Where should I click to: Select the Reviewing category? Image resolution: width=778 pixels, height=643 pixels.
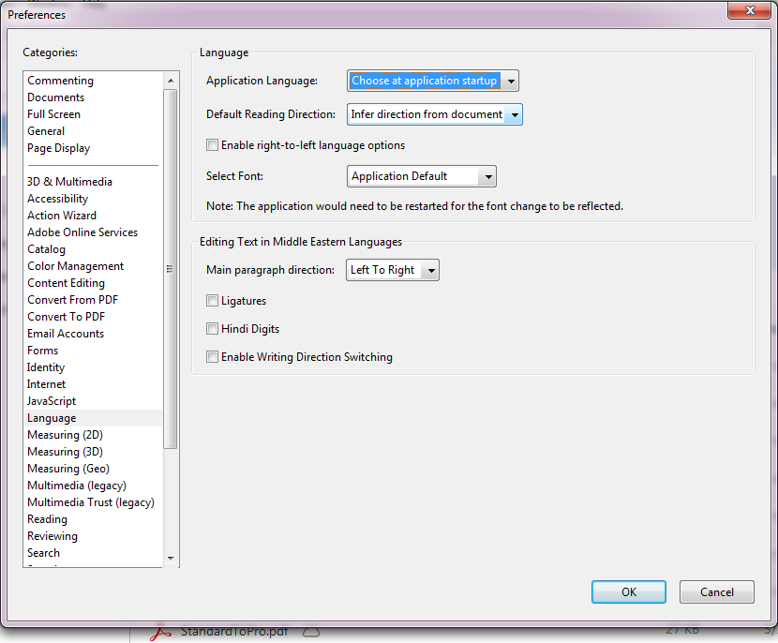pyautogui.click(x=52, y=535)
